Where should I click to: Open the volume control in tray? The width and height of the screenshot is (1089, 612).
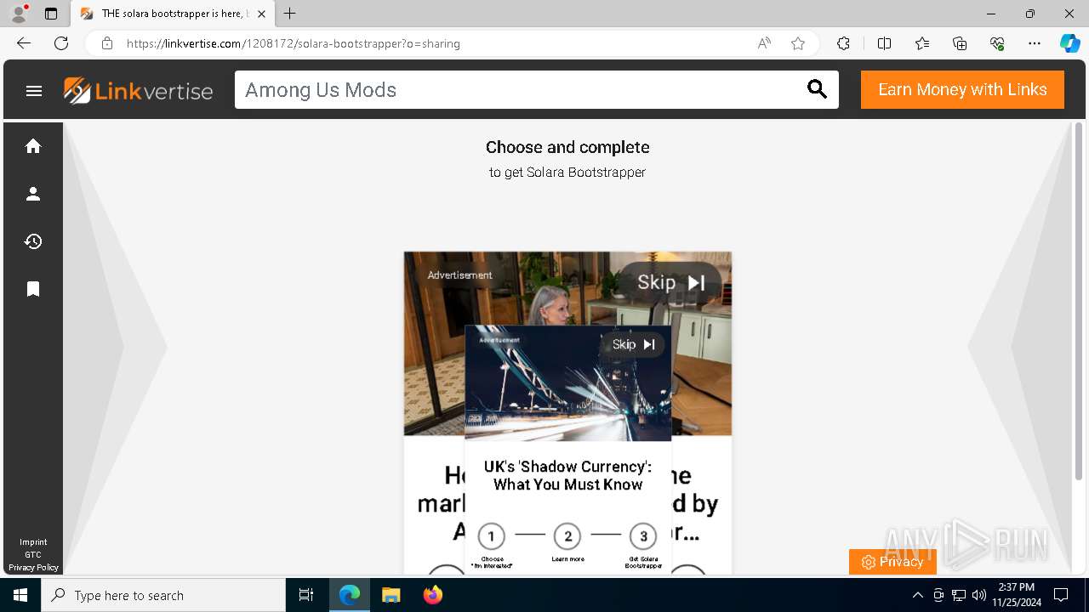979,595
